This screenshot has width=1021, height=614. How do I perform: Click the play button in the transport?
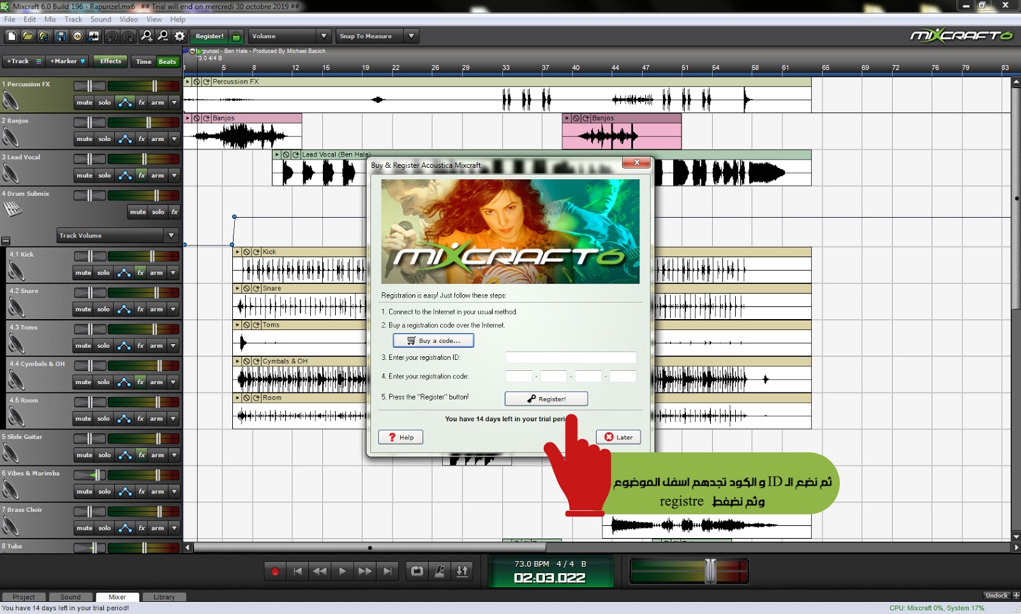click(342, 571)
